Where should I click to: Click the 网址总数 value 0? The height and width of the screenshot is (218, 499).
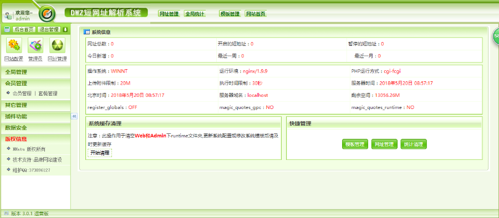coord(112,44)
